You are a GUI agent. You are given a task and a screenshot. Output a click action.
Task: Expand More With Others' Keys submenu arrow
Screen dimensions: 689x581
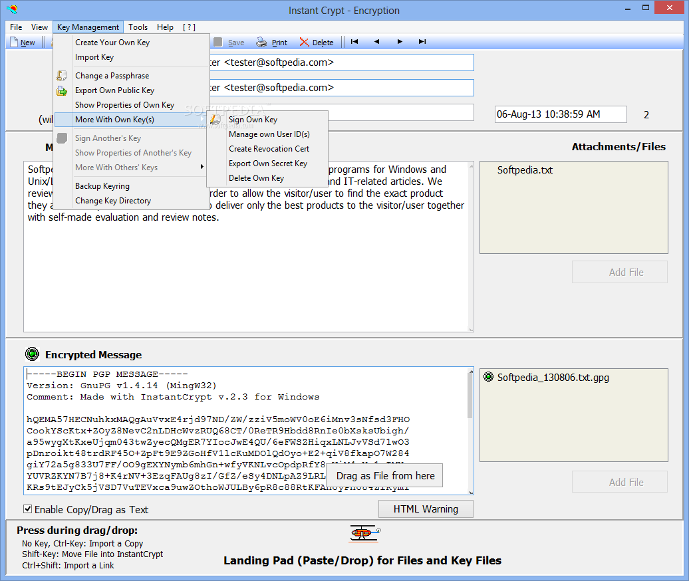click(x=202, y=167)
